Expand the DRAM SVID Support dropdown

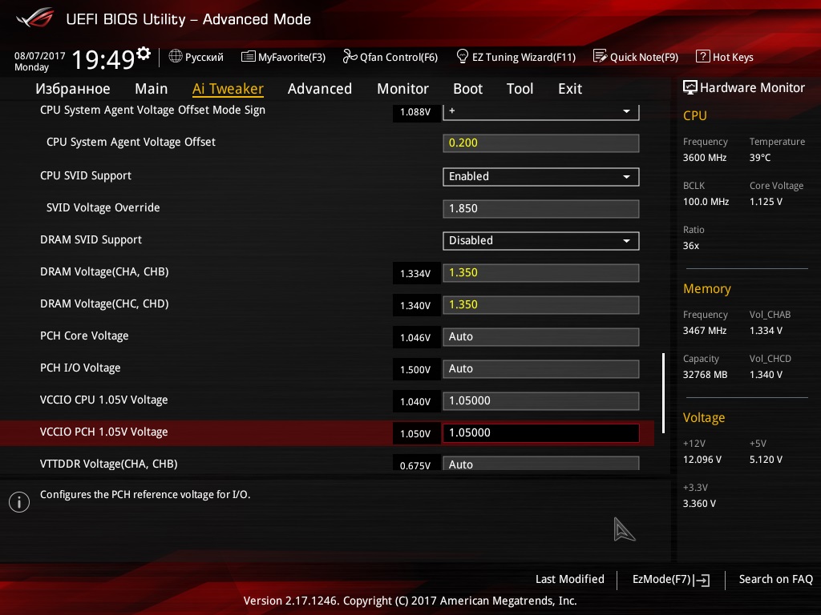pyautogui.click(x=541, y=240)
